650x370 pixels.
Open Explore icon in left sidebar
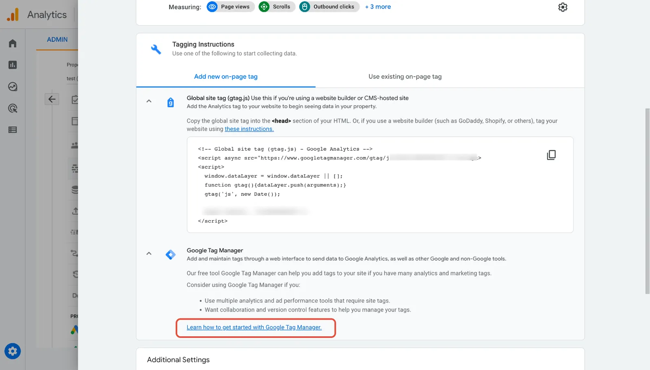[13, 87]
